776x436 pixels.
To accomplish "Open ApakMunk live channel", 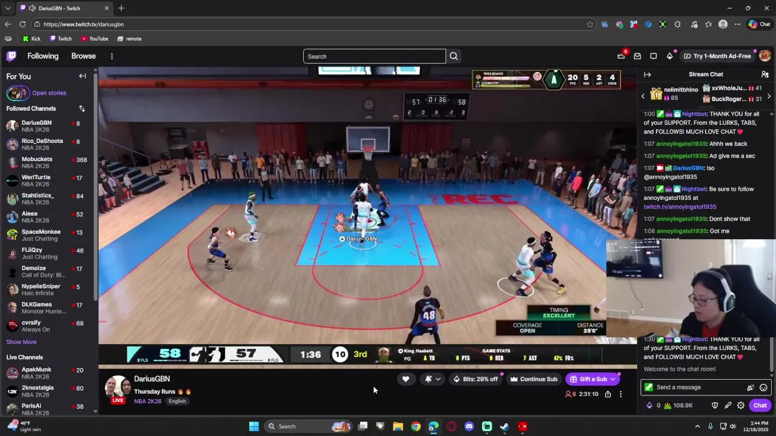I will 47,373.
